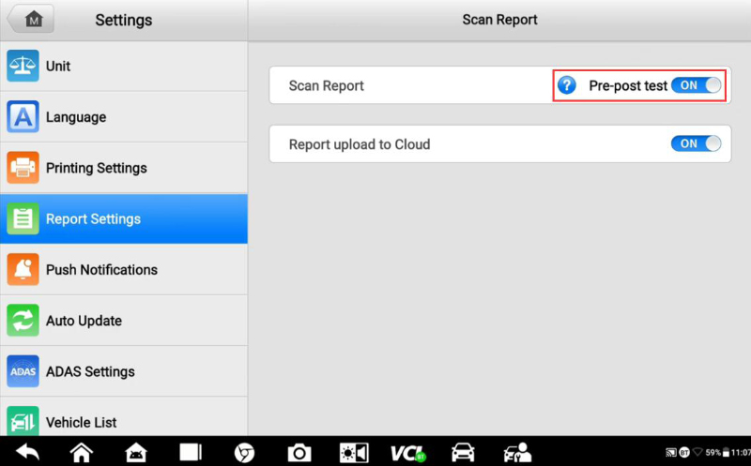The width and height of the screenshot is (751, 466).
Task: Select Language in the settings sidebar
Action: [124, 117]
